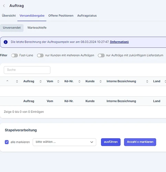Enable the Fast-Lane filter toggle

(14, 55)
